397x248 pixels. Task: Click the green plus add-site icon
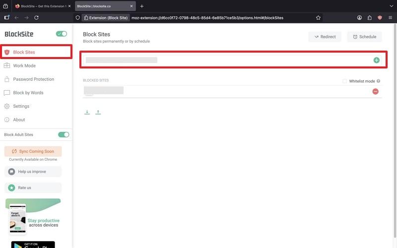376,60
